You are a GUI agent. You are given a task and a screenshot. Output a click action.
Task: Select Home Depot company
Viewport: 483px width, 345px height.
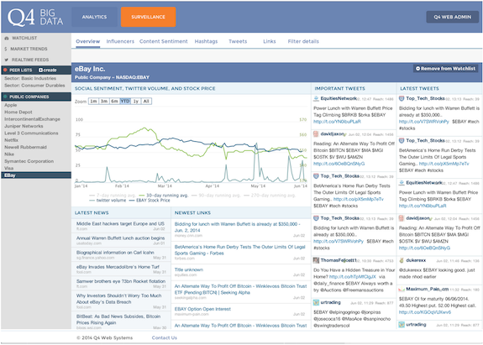coord(18,112)
